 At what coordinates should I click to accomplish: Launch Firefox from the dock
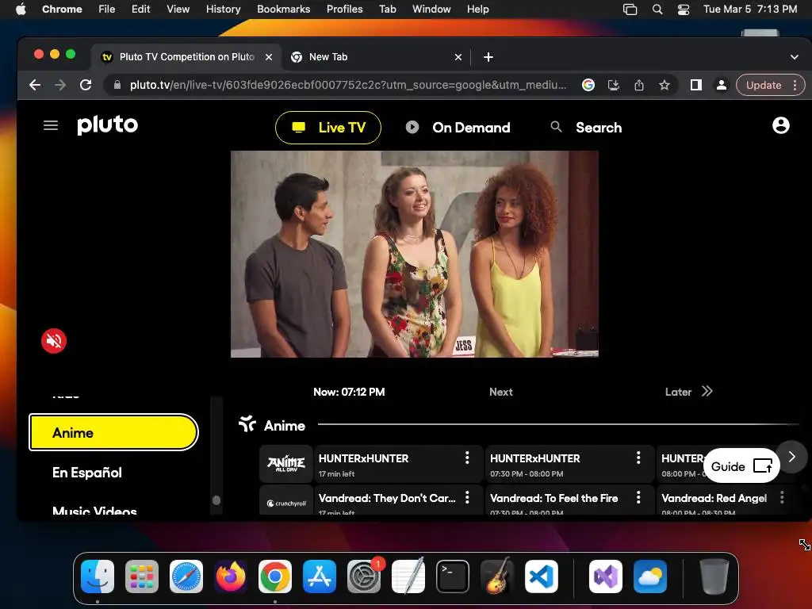coord(231,576)
